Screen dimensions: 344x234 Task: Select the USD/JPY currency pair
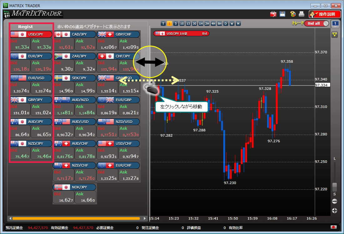31,34
